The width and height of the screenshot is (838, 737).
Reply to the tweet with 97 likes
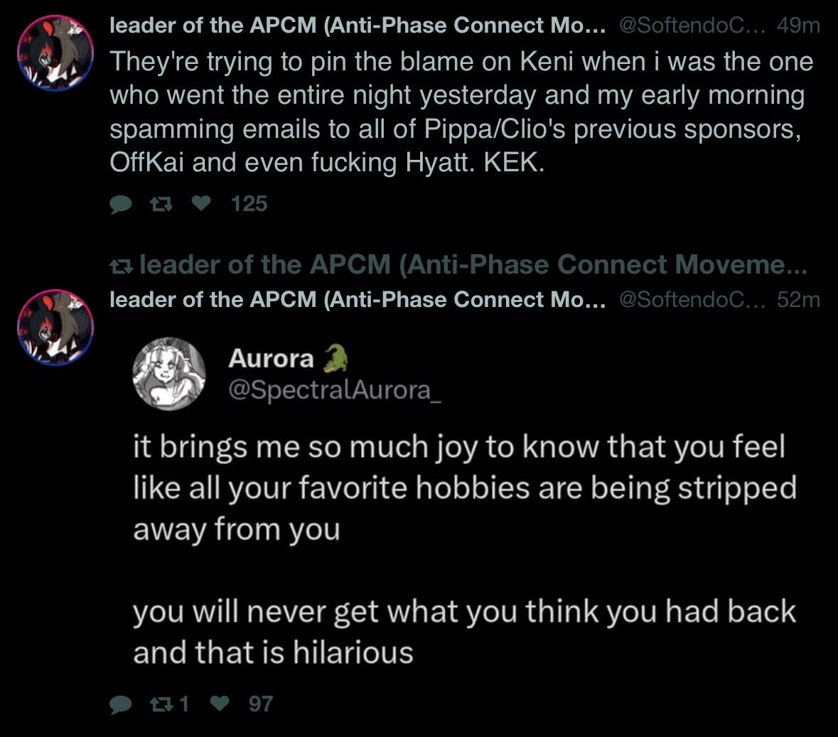(x=122, y=704)
